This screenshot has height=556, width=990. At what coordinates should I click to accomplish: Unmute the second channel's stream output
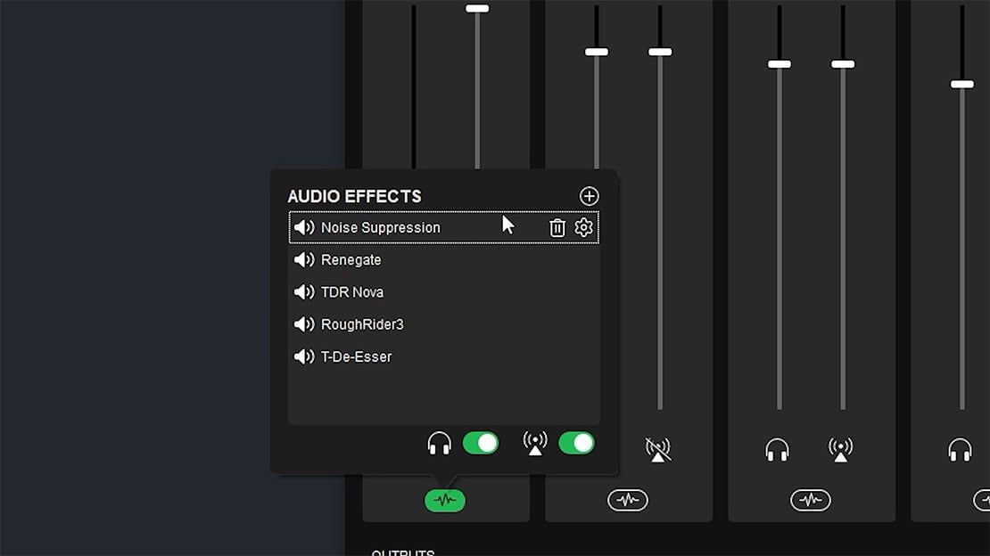tap(658, 449)
